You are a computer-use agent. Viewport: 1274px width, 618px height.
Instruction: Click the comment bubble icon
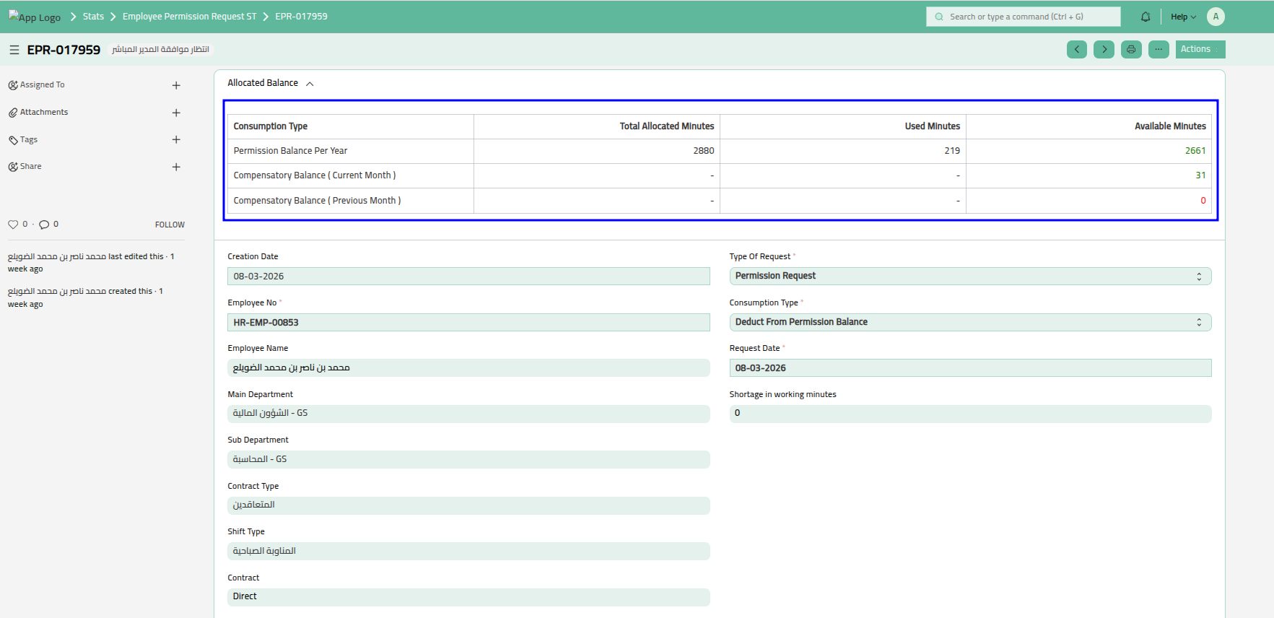(x=44, y=225)
